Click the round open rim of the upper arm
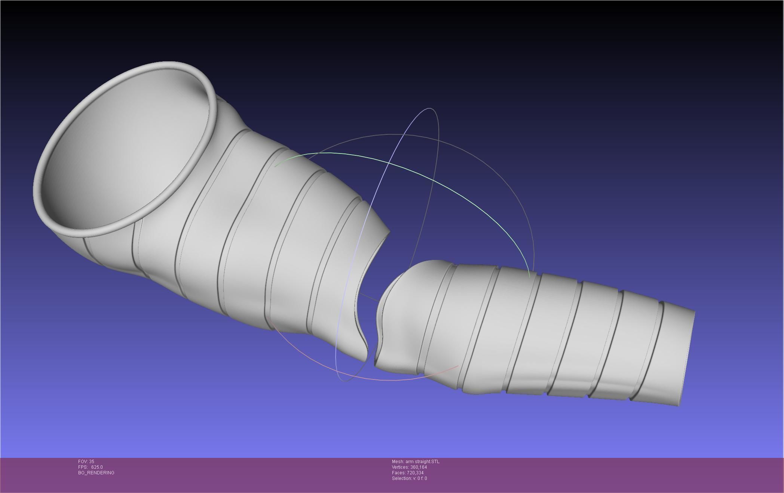 (125, 149)
